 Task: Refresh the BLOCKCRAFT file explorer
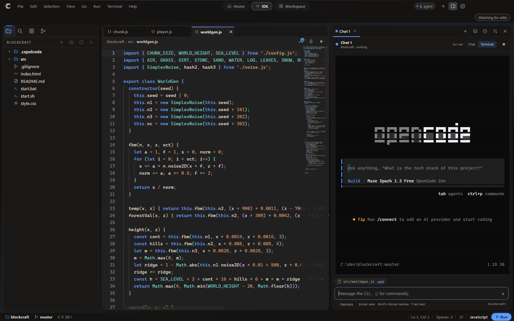81,42
